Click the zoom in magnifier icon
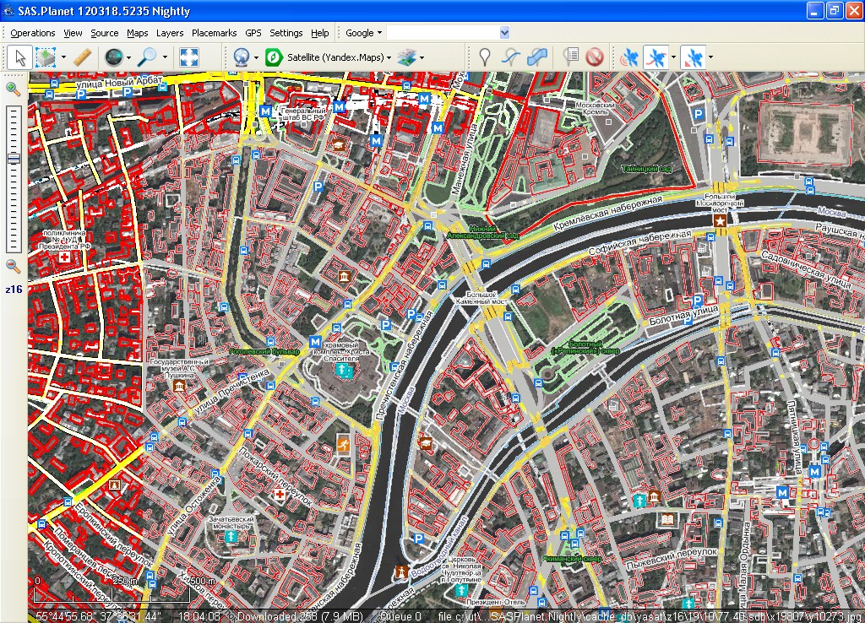Screen dimensions: 865x623 pyautogui.click(x=14, y=89)
